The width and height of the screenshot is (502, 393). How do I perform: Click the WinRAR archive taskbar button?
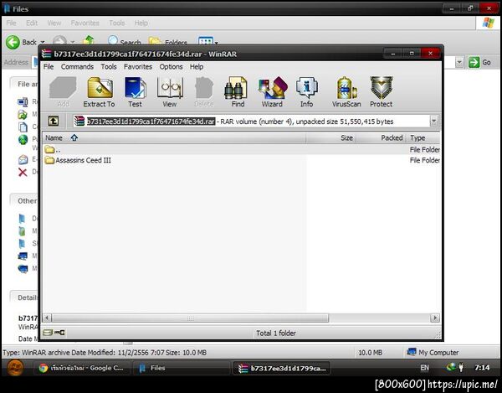(x=281, y=368)
